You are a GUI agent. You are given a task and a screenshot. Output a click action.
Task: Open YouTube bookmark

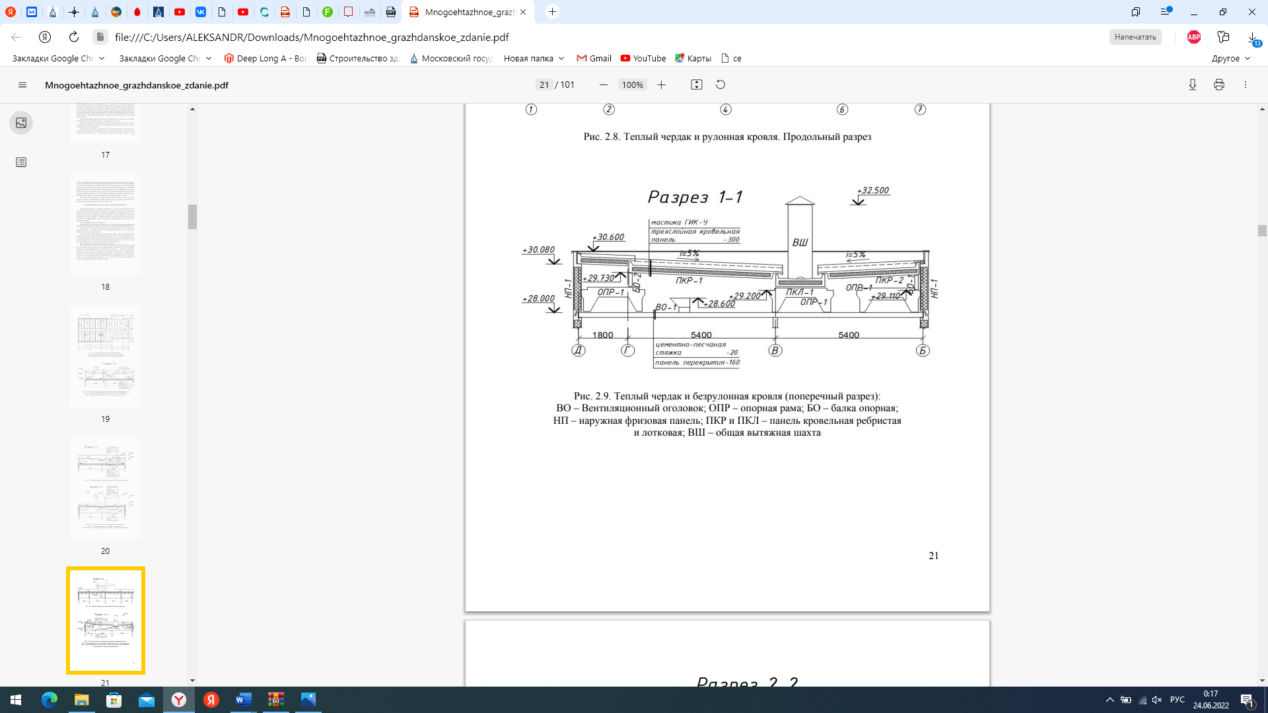coord(643,58)
